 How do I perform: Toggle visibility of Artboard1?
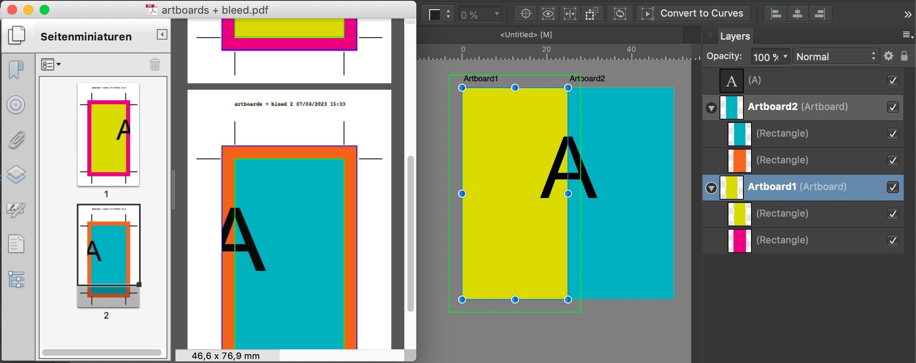(893, 187)
